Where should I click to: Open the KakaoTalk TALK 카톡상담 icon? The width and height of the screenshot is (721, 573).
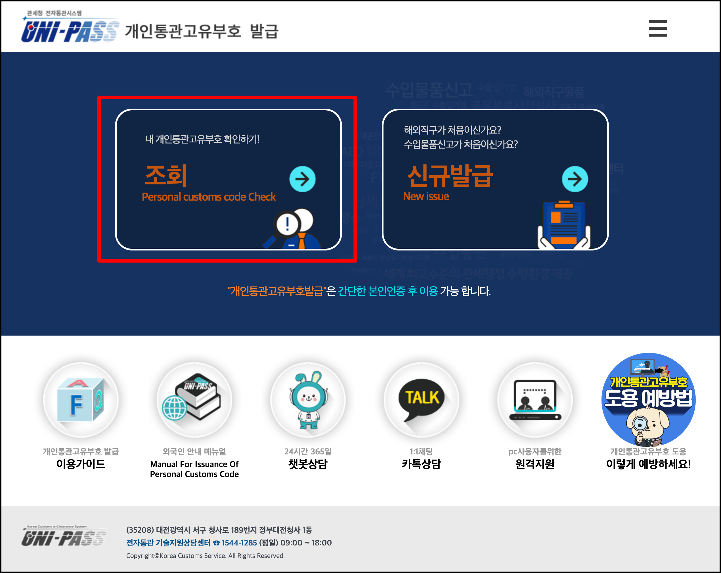coord(421,400)
